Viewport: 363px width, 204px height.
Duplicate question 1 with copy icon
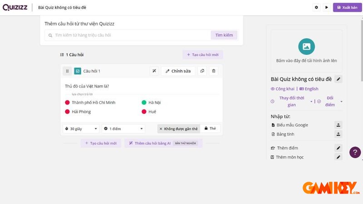tap(202, 71)
